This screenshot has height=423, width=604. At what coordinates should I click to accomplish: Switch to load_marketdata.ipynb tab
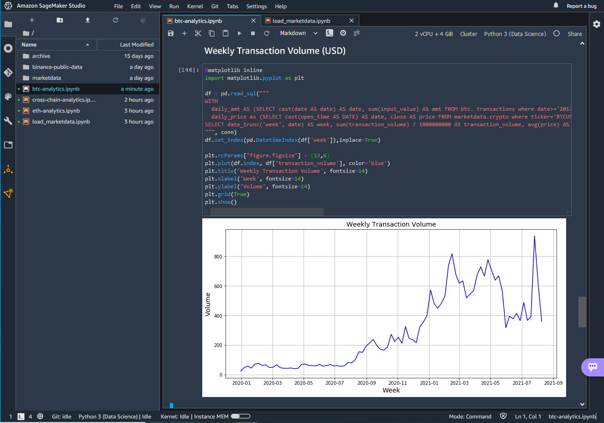[x=301, y=21]
